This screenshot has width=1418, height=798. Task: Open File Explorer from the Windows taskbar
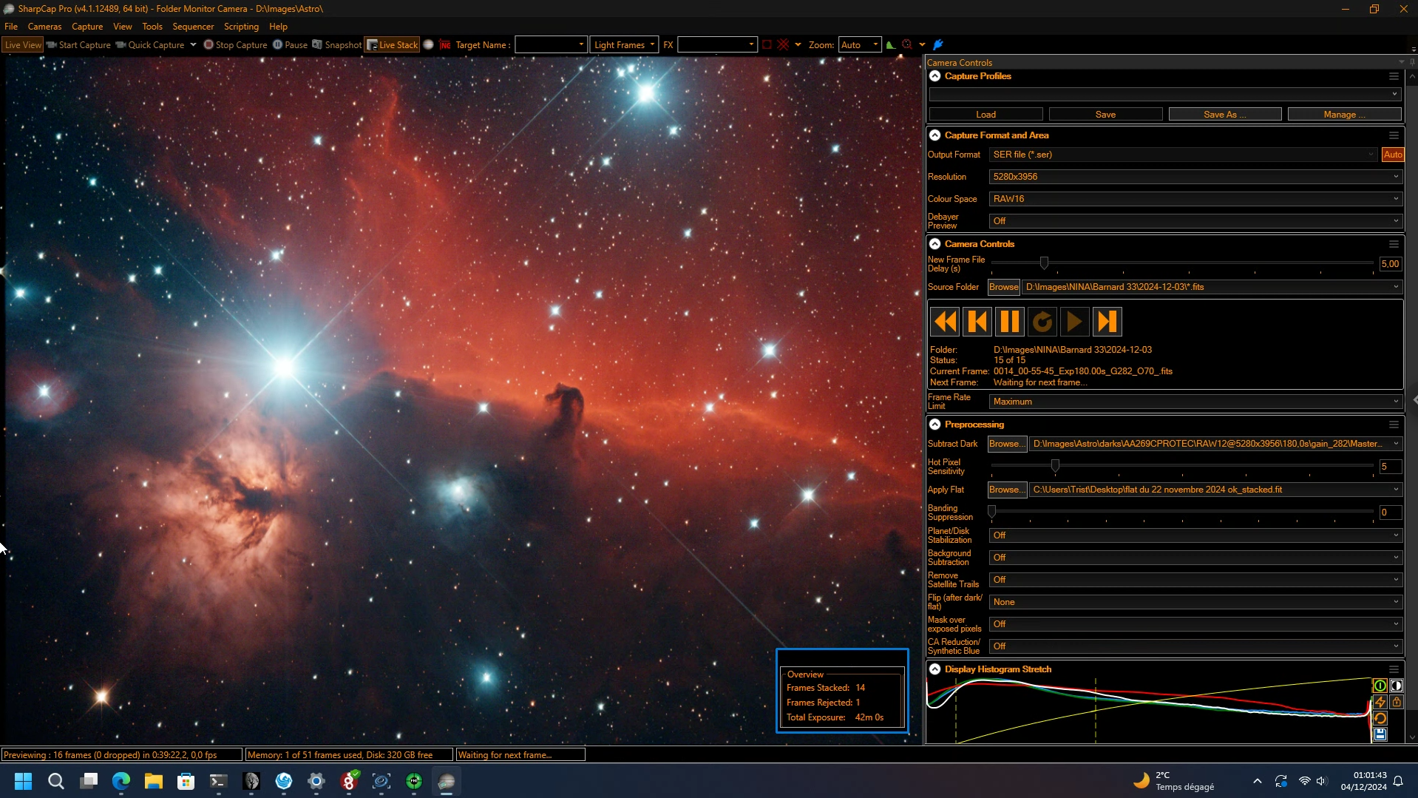(x=153, y=781)
